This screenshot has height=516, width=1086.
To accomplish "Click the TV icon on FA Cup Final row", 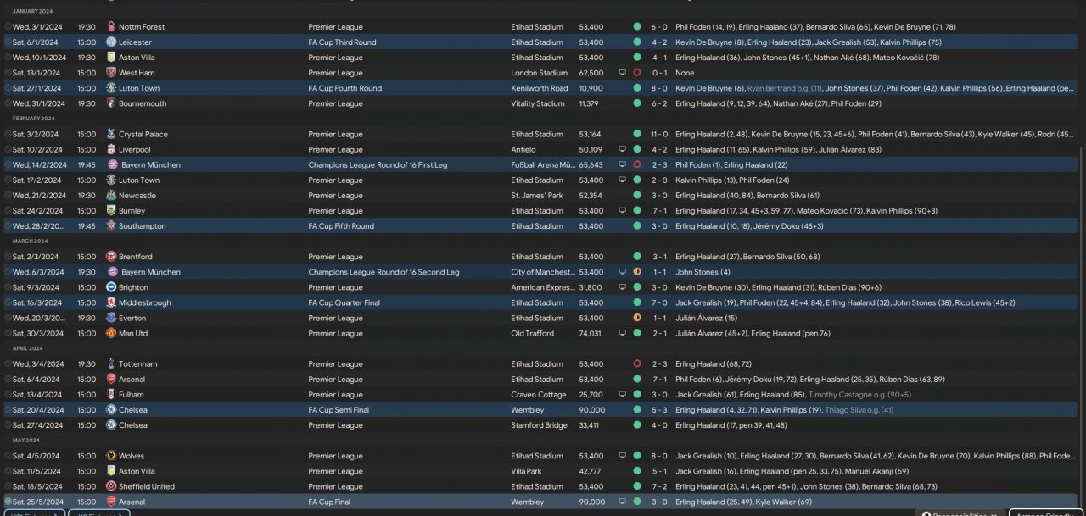I will point(622,502).
